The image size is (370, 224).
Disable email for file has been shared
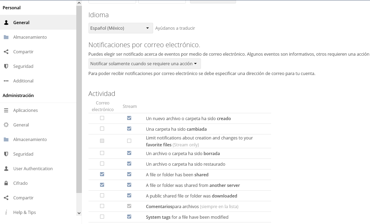102,174
